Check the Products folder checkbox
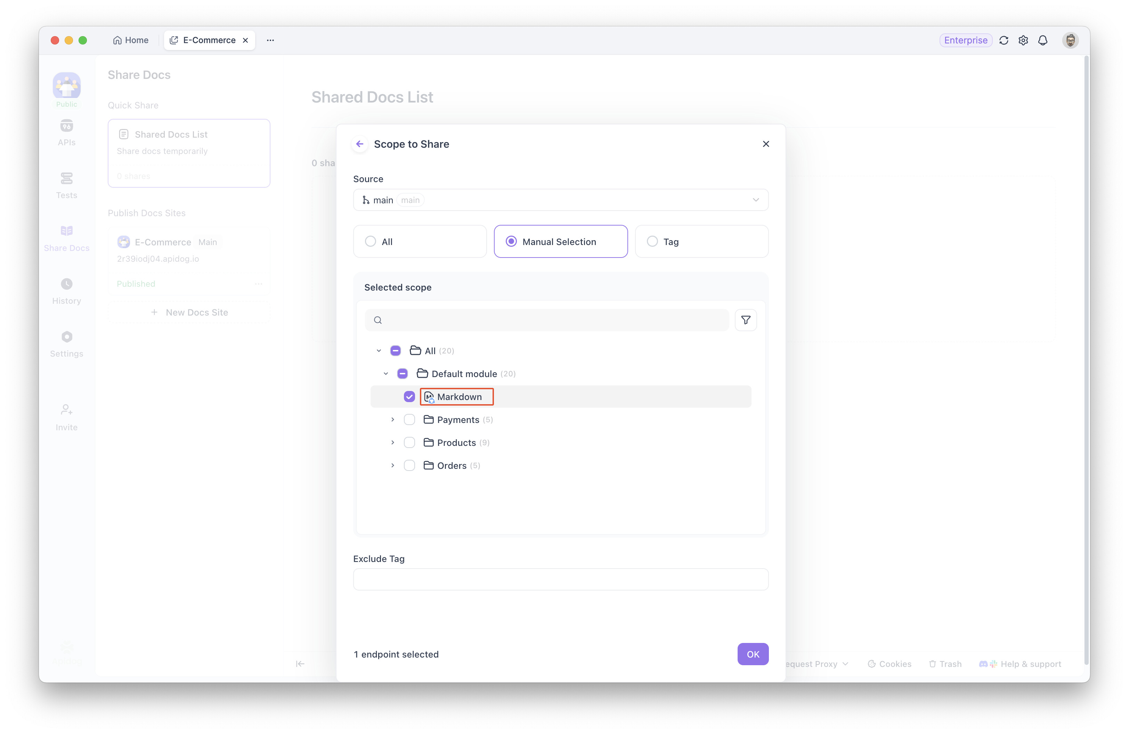This screenshot has height=734, width=1129. point(409,442)
